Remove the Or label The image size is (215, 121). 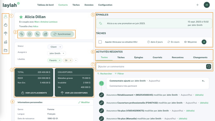[71, 60]
